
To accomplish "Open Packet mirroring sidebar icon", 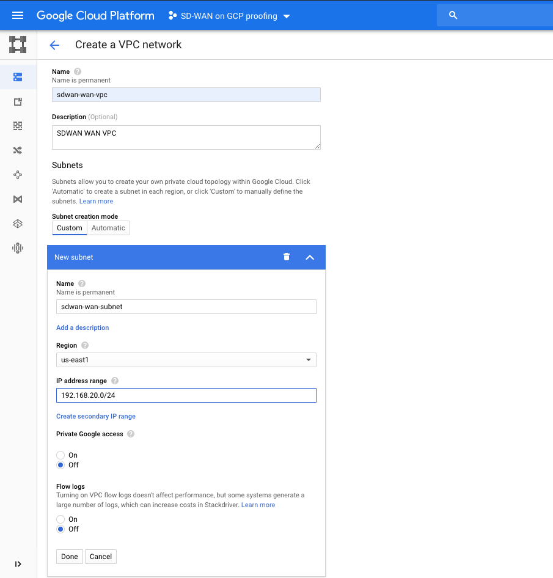I will (x=18, y=247).
